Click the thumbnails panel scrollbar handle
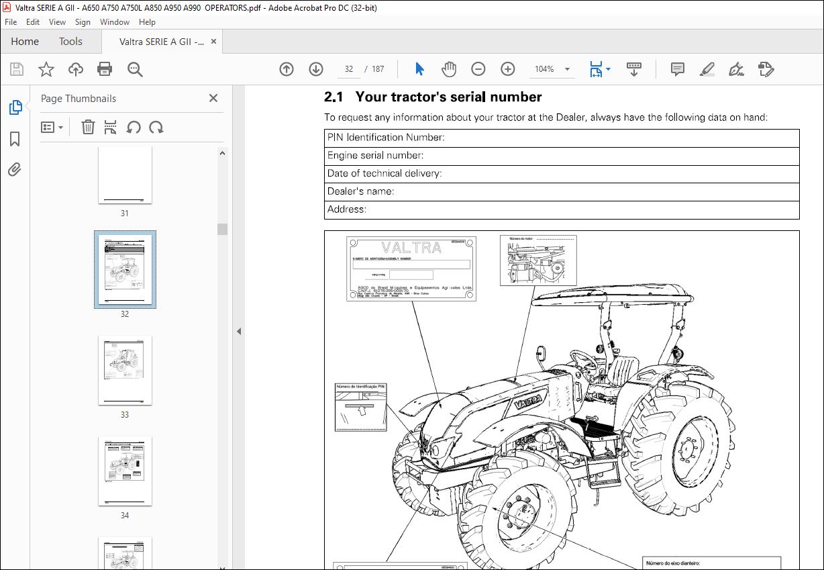The width and height of the screenshot is (824, 570). coord(222,229)
